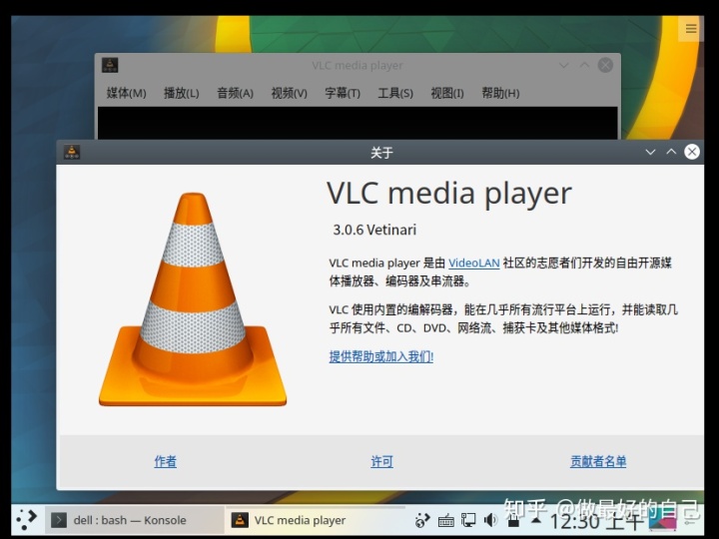Switch to the dell : bash — Konsole task
This screenshot has height=539, width=719.
135,520
